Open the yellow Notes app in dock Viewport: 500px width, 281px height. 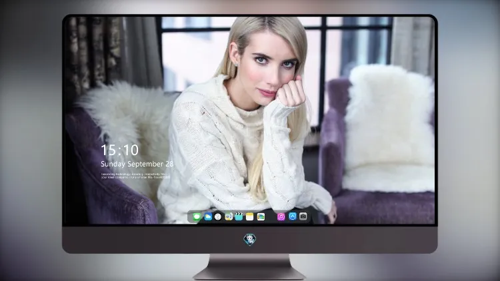click(x=250, y=217)
